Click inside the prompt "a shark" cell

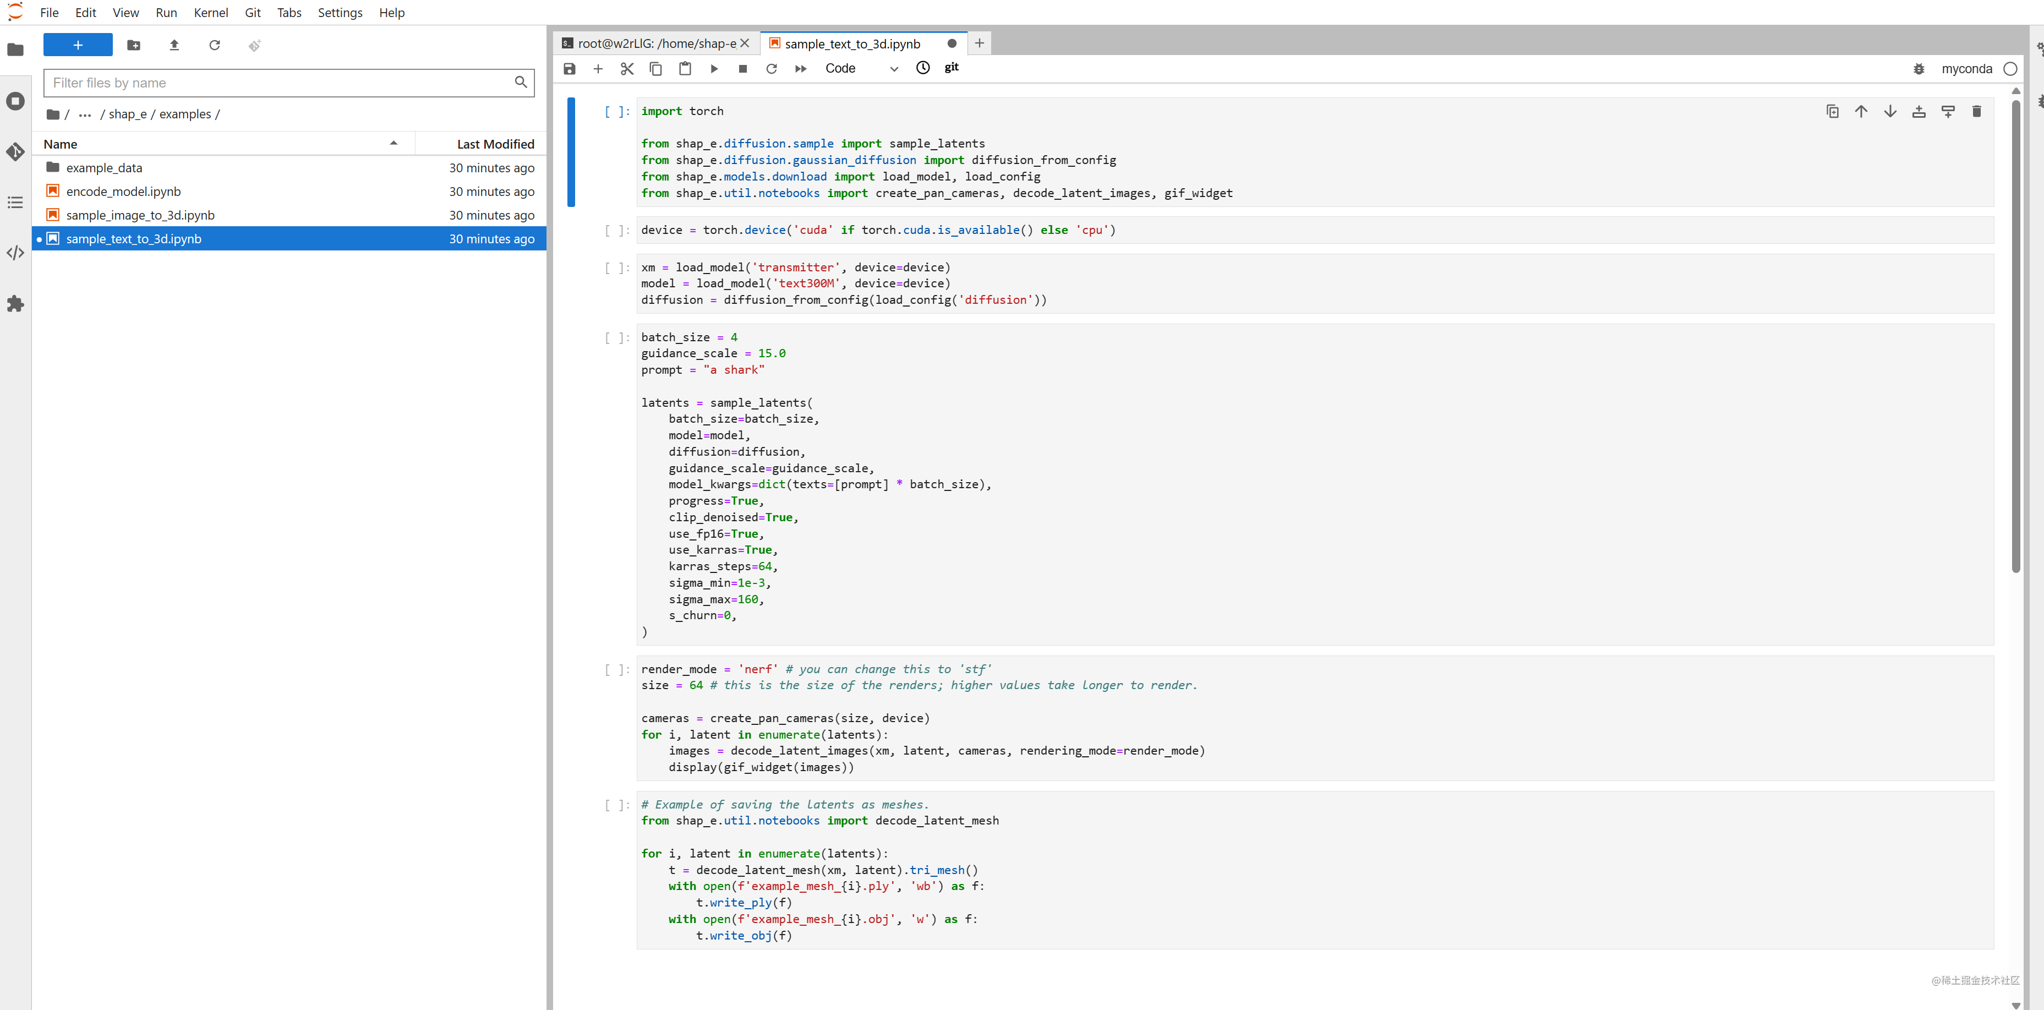(1315, 484)
